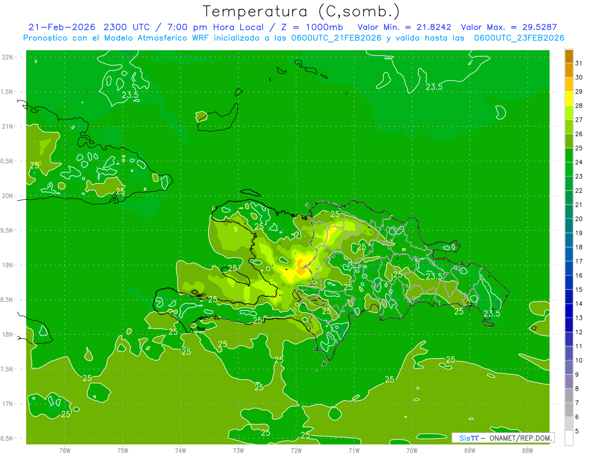This screenshot has height=457, width=592.
Task: Click the '21N' latitude axis label
Action: pos(8,127)
